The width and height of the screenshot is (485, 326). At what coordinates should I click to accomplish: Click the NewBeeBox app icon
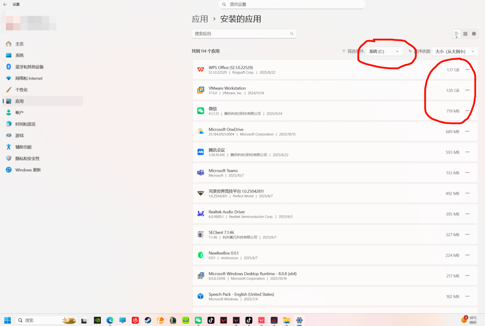[x=200, y=255]
